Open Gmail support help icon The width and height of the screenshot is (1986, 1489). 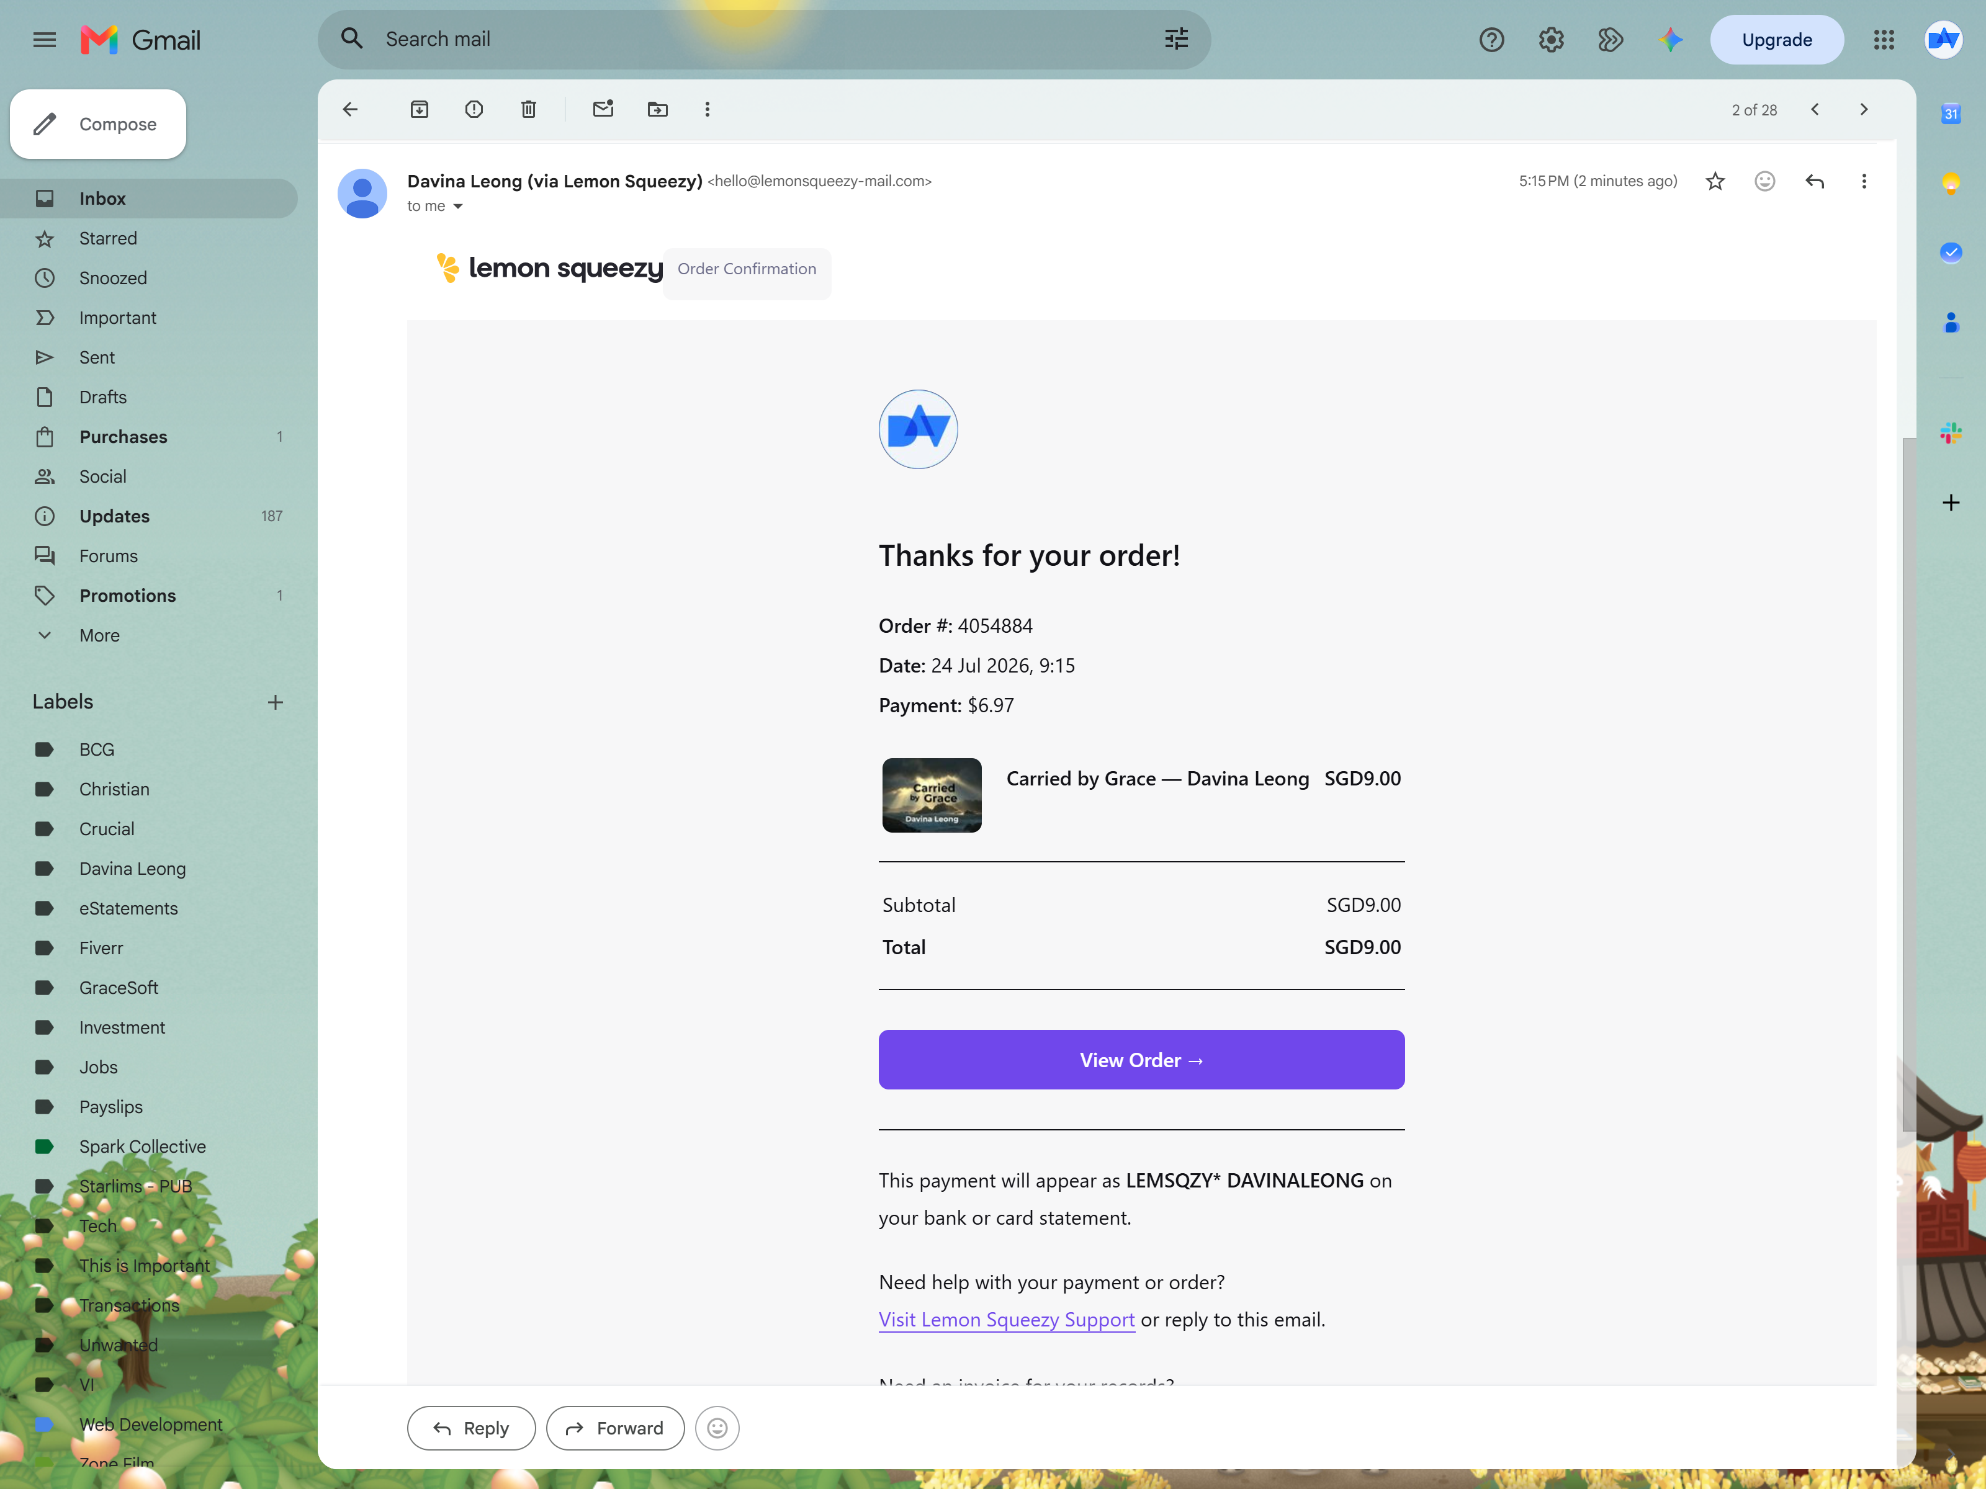(1491, 40)
